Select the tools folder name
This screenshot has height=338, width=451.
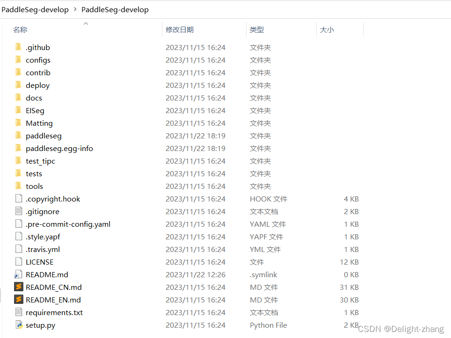coord(34,187)
